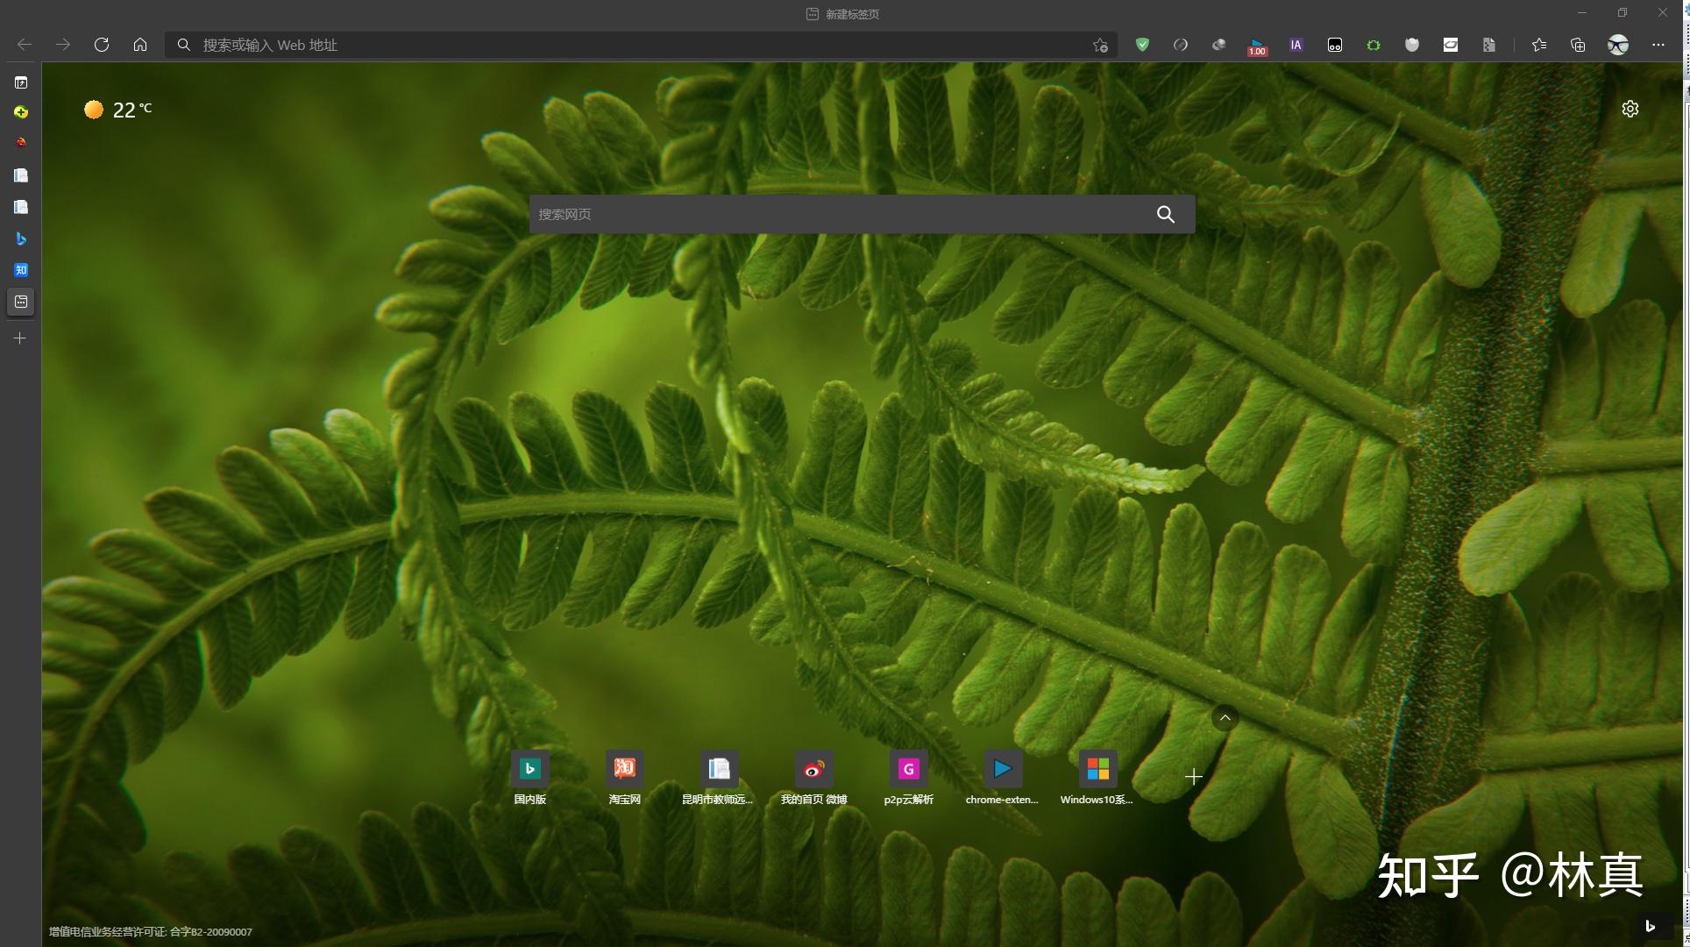This screenshot has height=947, width=1690.
Task: Open the user profile avatar menu
Action: pos(1618,45)
